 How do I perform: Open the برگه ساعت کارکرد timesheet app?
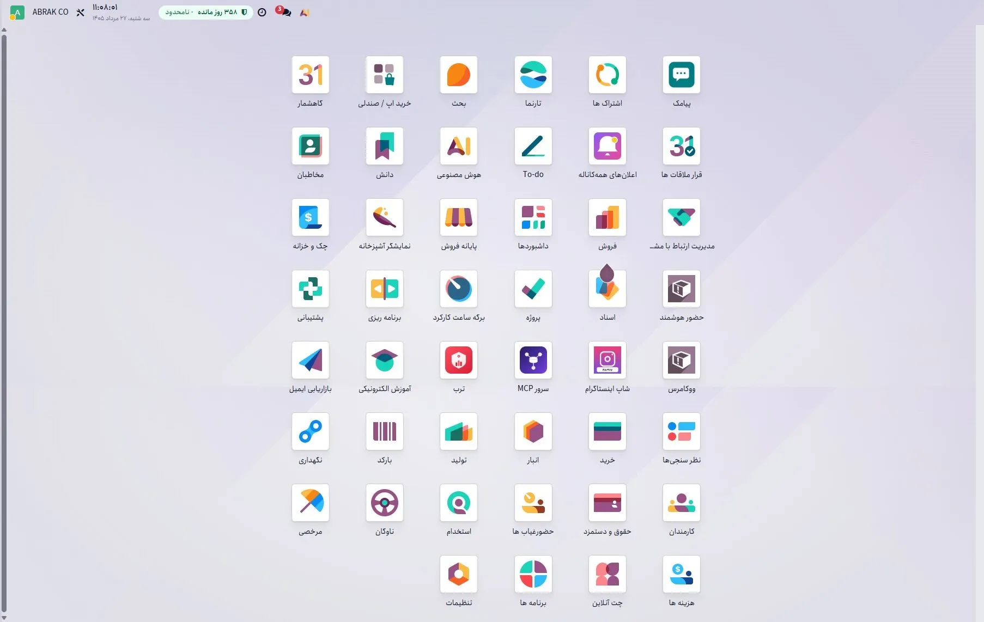coord(459,289)
